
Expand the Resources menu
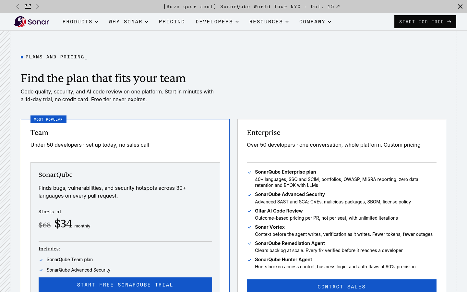[269, 22]
